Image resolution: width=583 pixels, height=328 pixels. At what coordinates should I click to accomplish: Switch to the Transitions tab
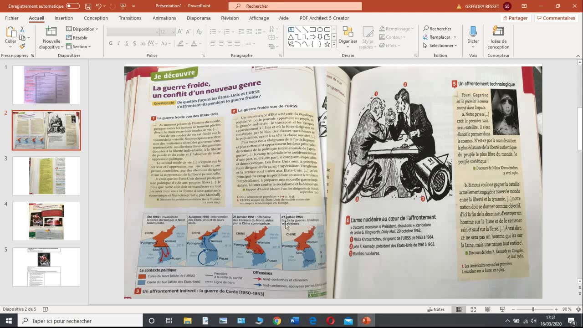click(130, 18)
